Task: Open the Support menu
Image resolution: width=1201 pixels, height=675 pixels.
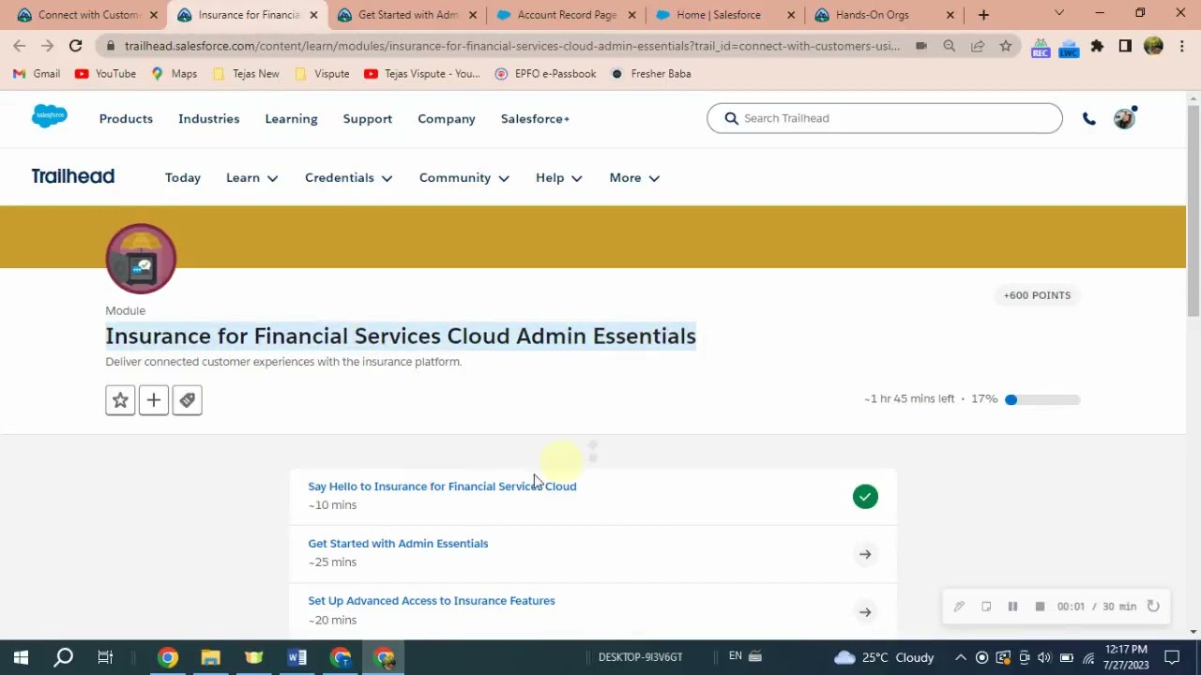Action: click(368, 119)
